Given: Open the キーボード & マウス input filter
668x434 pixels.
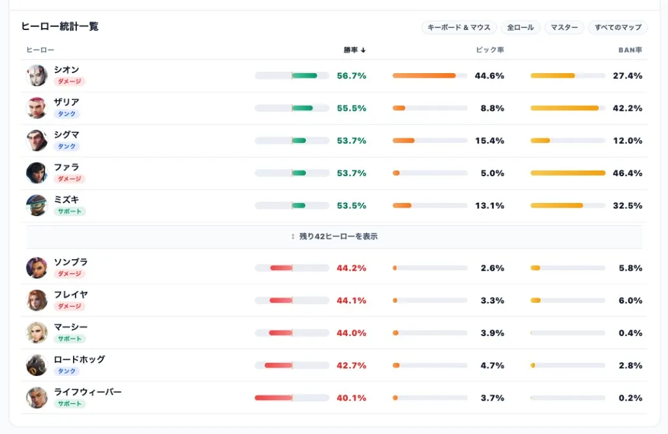Looking at the screenshot, I should 459,27.
